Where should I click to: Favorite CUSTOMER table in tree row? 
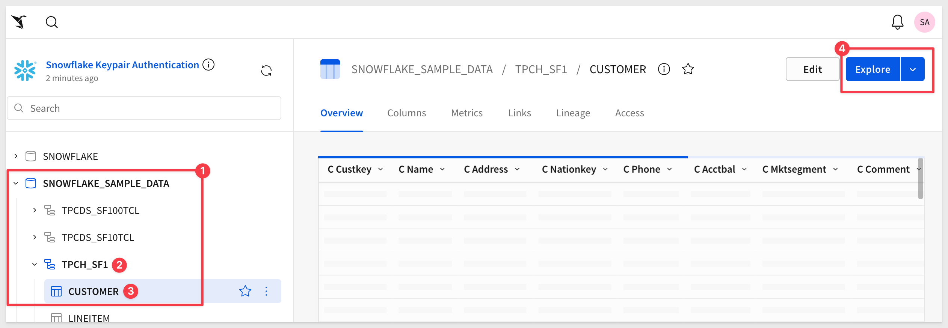coord(245,291)
